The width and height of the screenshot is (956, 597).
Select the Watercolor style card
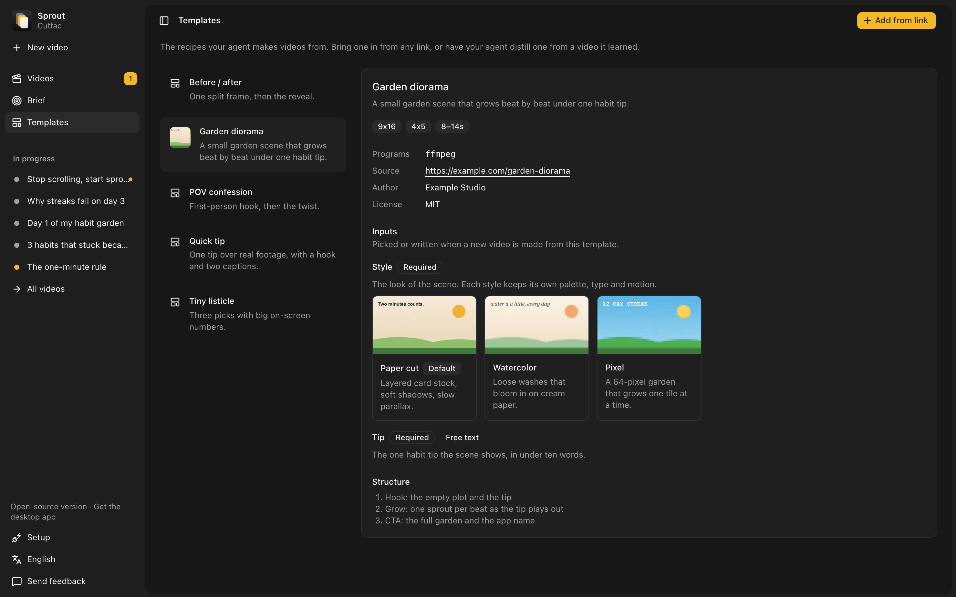tap(536, 358)
